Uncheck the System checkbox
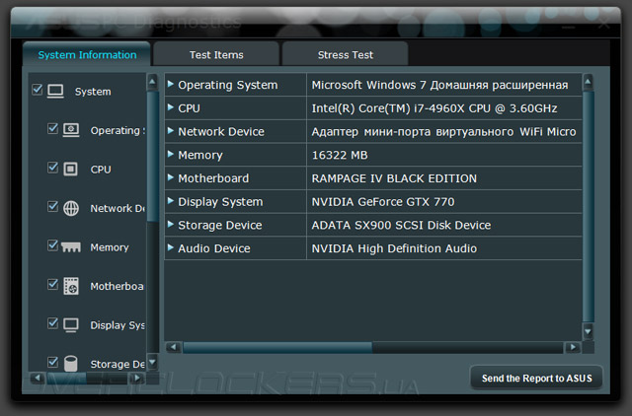 [38, 90]
